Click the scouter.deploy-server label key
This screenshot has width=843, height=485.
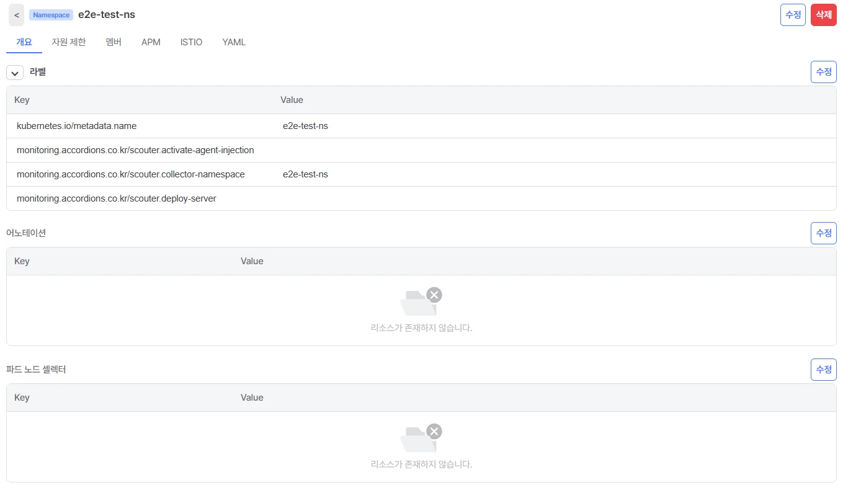[117, 198]
